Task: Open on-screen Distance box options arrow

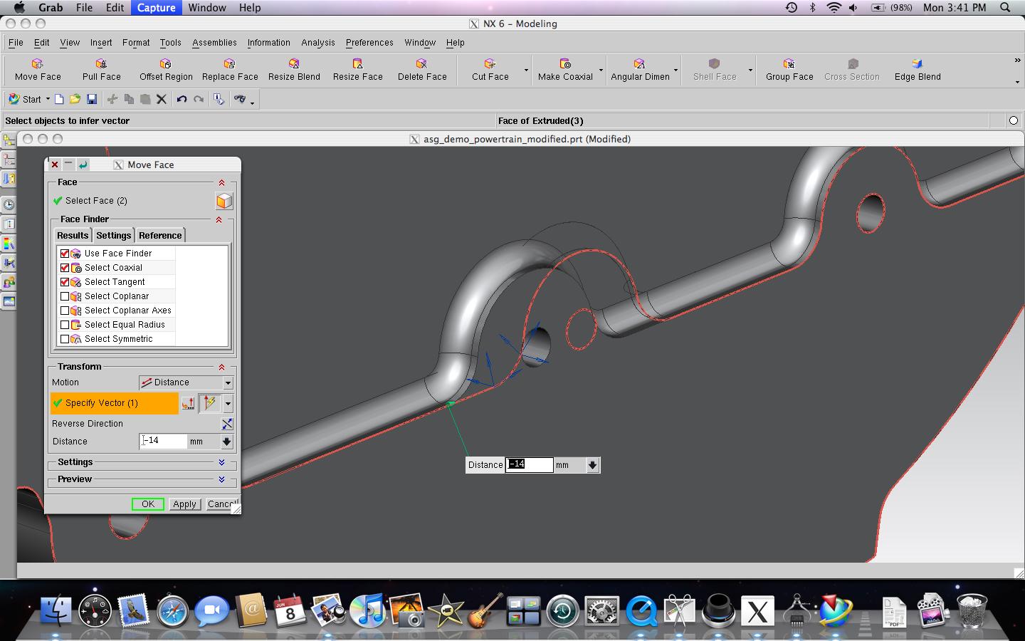Action: pos(592,465)
